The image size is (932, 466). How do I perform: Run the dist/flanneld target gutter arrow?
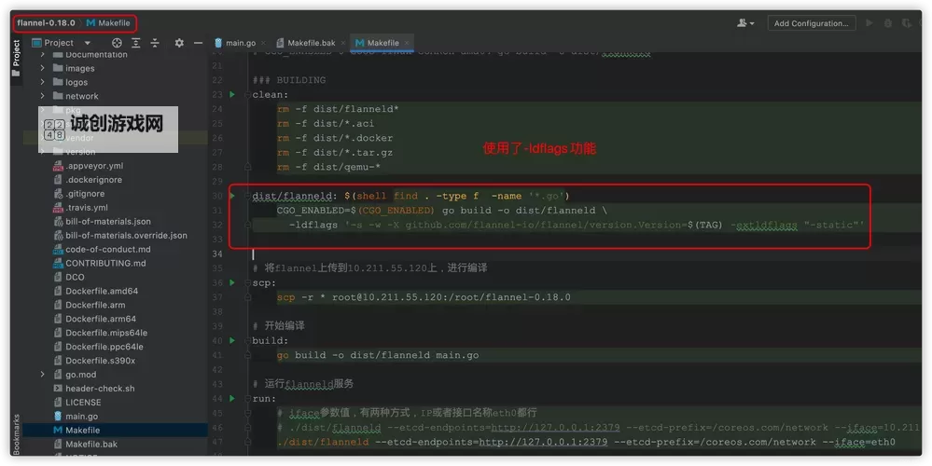click(x=232, y=196)
